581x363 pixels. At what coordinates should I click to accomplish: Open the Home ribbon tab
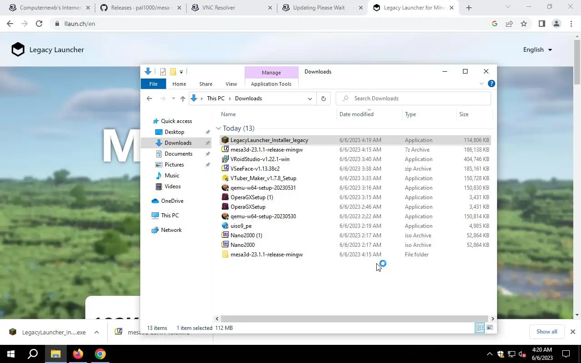coord(179,84)
